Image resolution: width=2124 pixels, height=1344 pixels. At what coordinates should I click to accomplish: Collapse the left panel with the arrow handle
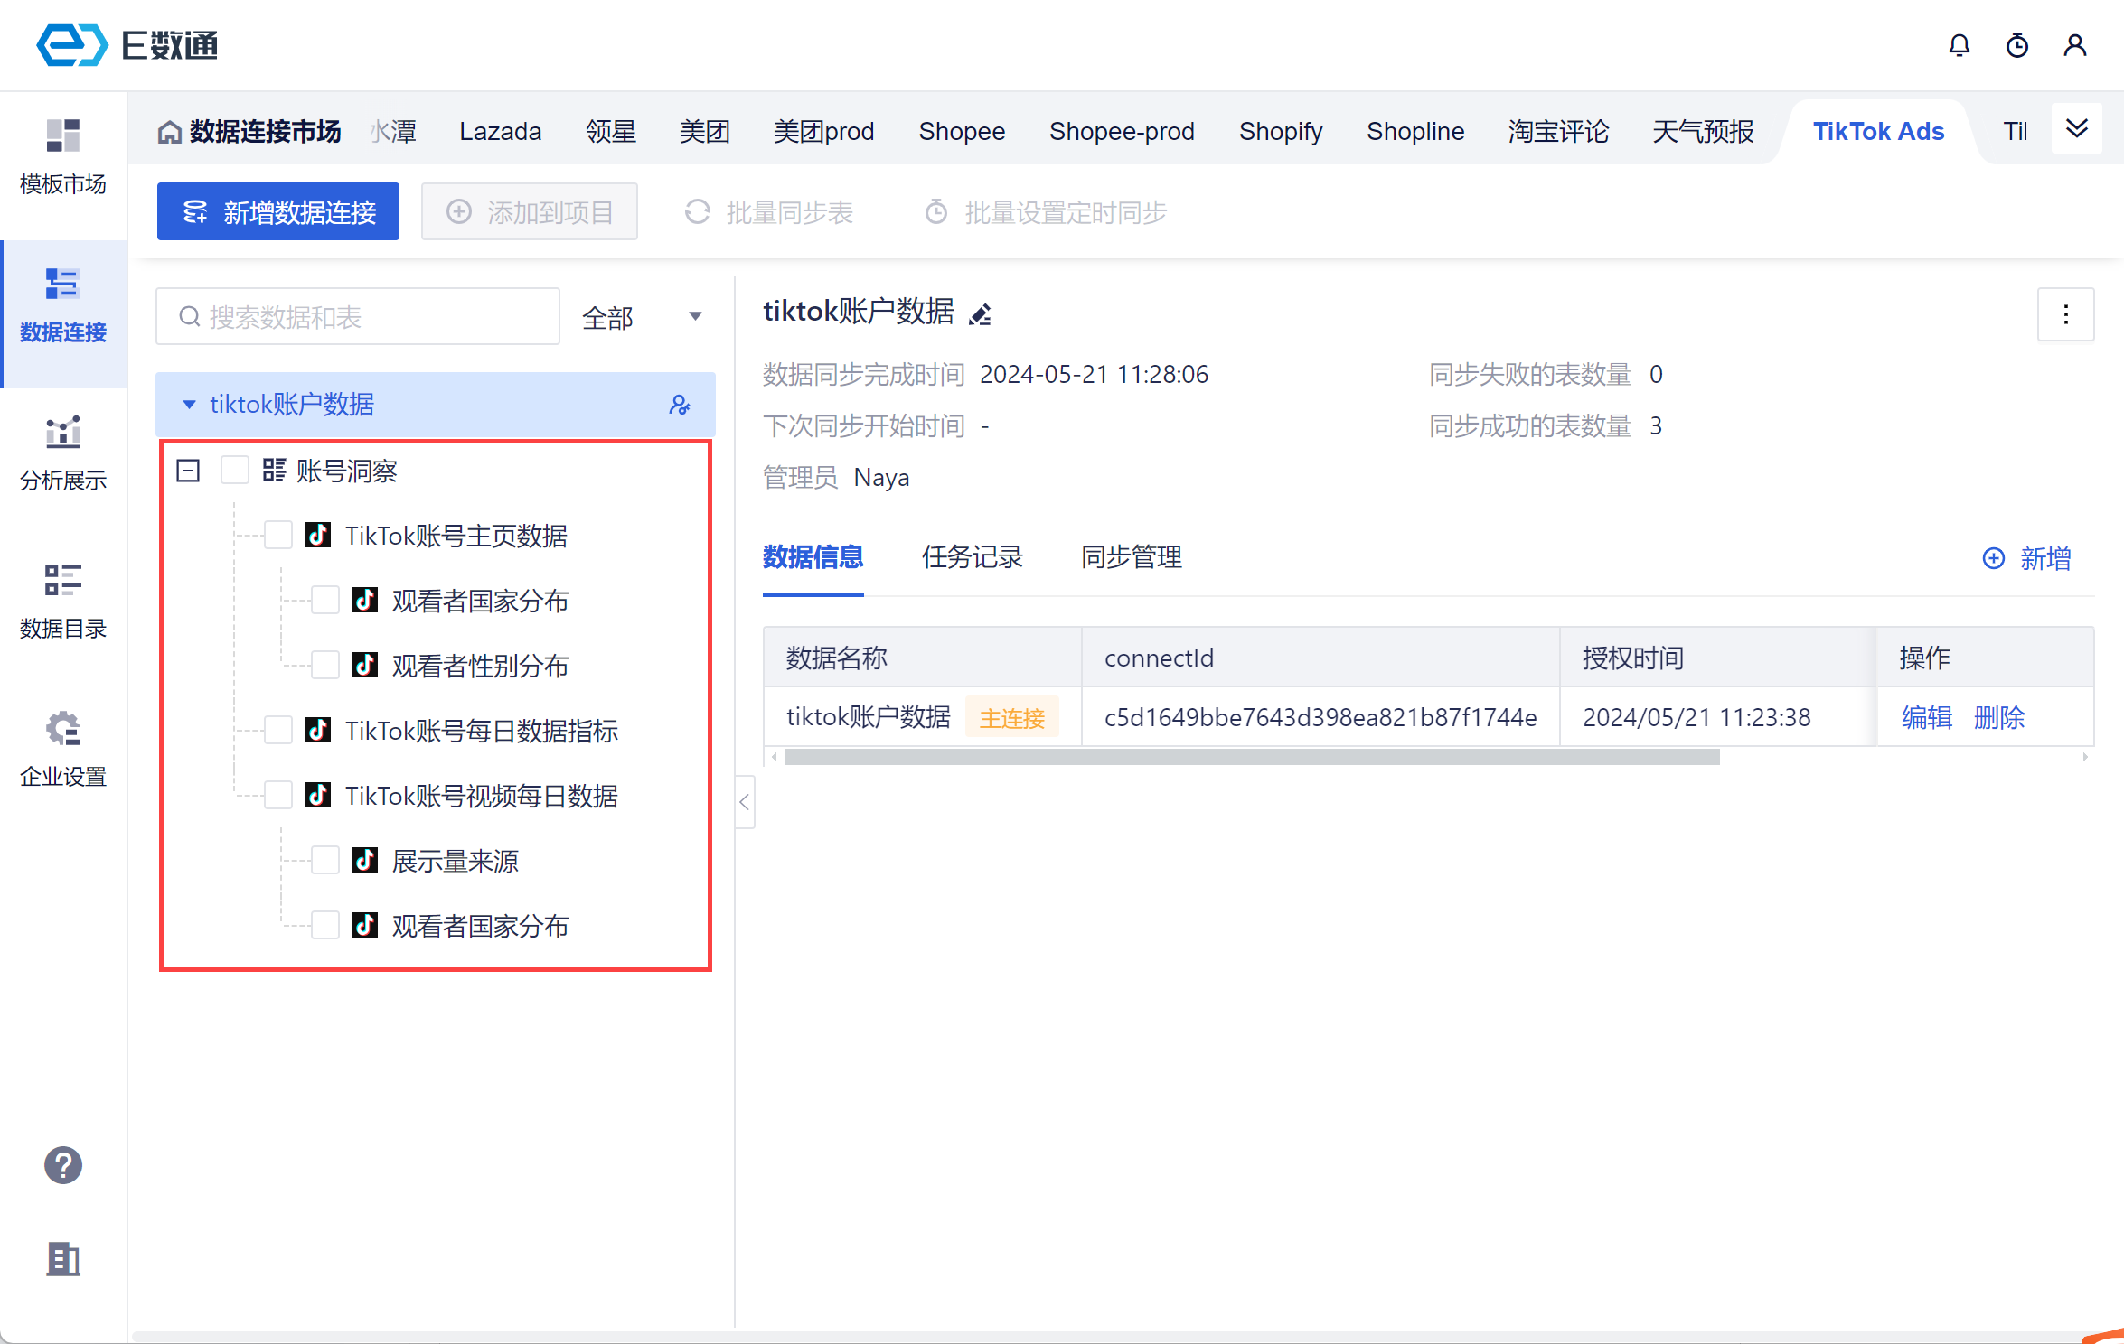(x=745, y=801)
